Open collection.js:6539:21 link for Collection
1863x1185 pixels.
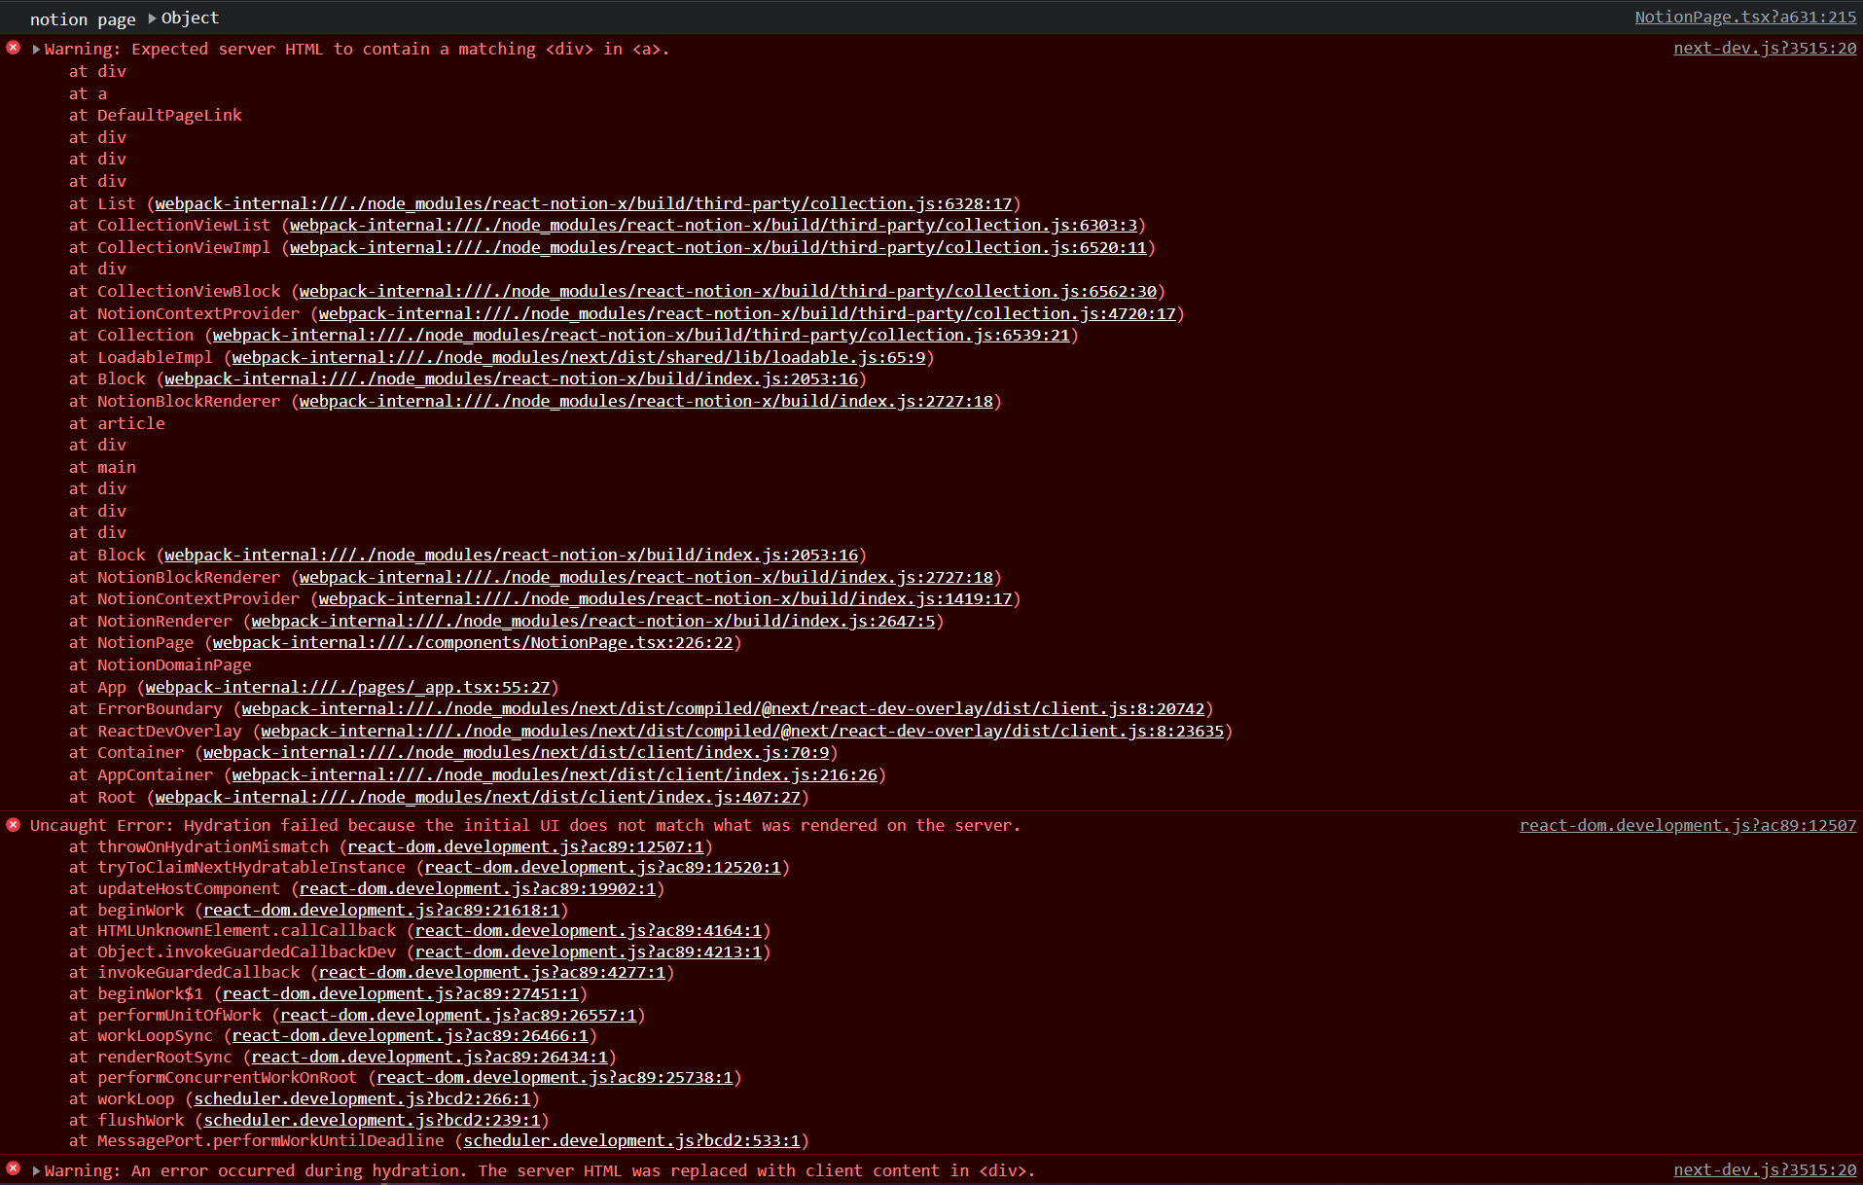pos(641,335)
